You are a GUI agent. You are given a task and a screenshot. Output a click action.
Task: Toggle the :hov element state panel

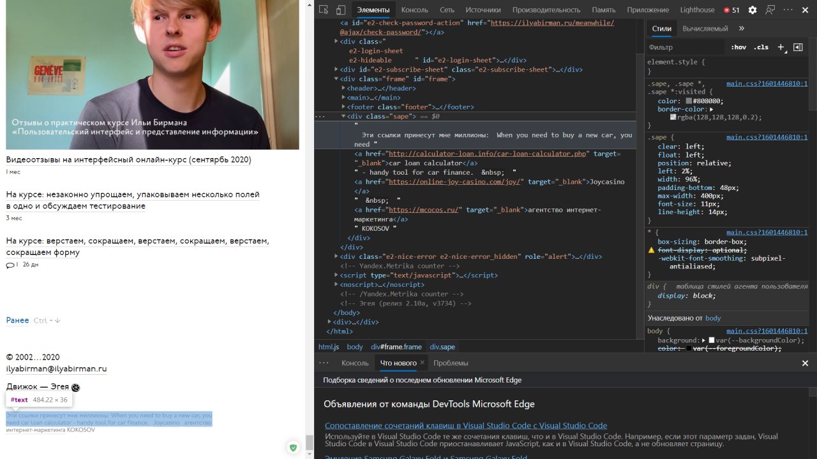pyautogui.click(x=738, y=47)
